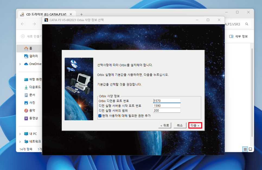Switch Explorer to large thumbnails view
The image size is (262, 170).
pos(250,149)
